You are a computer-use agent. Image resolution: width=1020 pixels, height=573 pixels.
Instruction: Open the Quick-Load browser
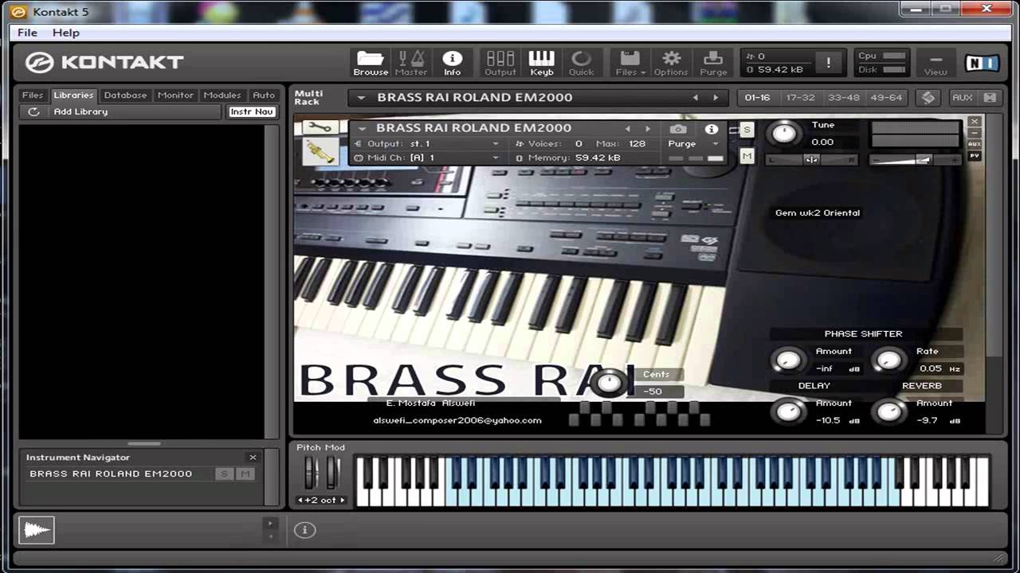point(581,63)
